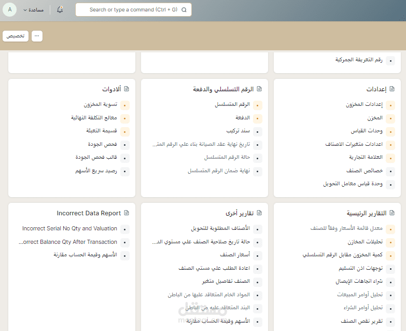Open the notifications bell icon
Image resolution: width=406 pixels, height=331 pixels.
coord(60,10)
